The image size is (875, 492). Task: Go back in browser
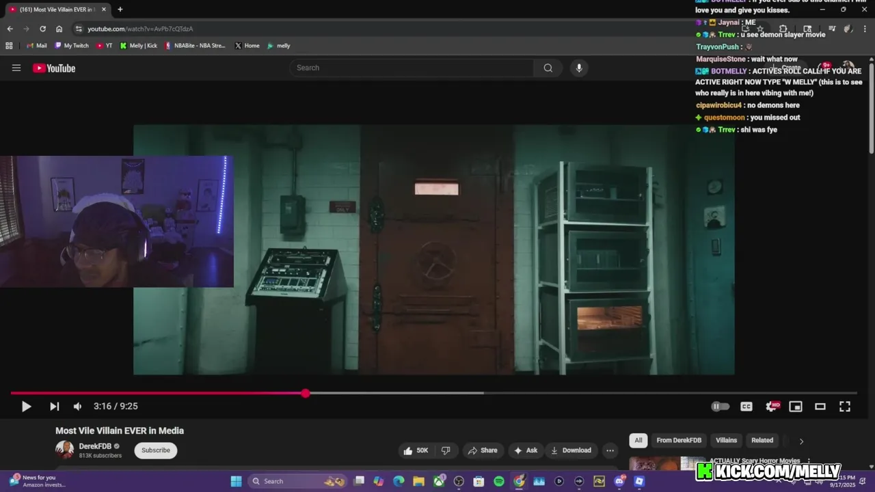pos(10,29)
